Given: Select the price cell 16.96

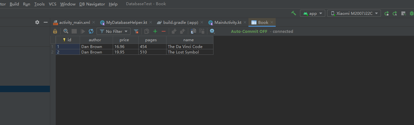Looking at the screenshot, I should [x=126, y=46].
